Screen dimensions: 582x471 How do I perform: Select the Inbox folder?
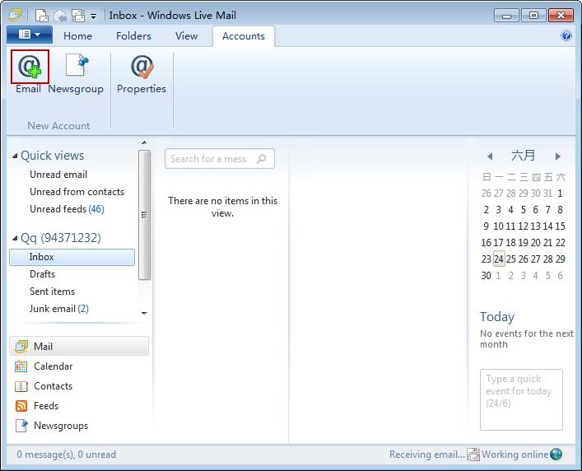72,257
